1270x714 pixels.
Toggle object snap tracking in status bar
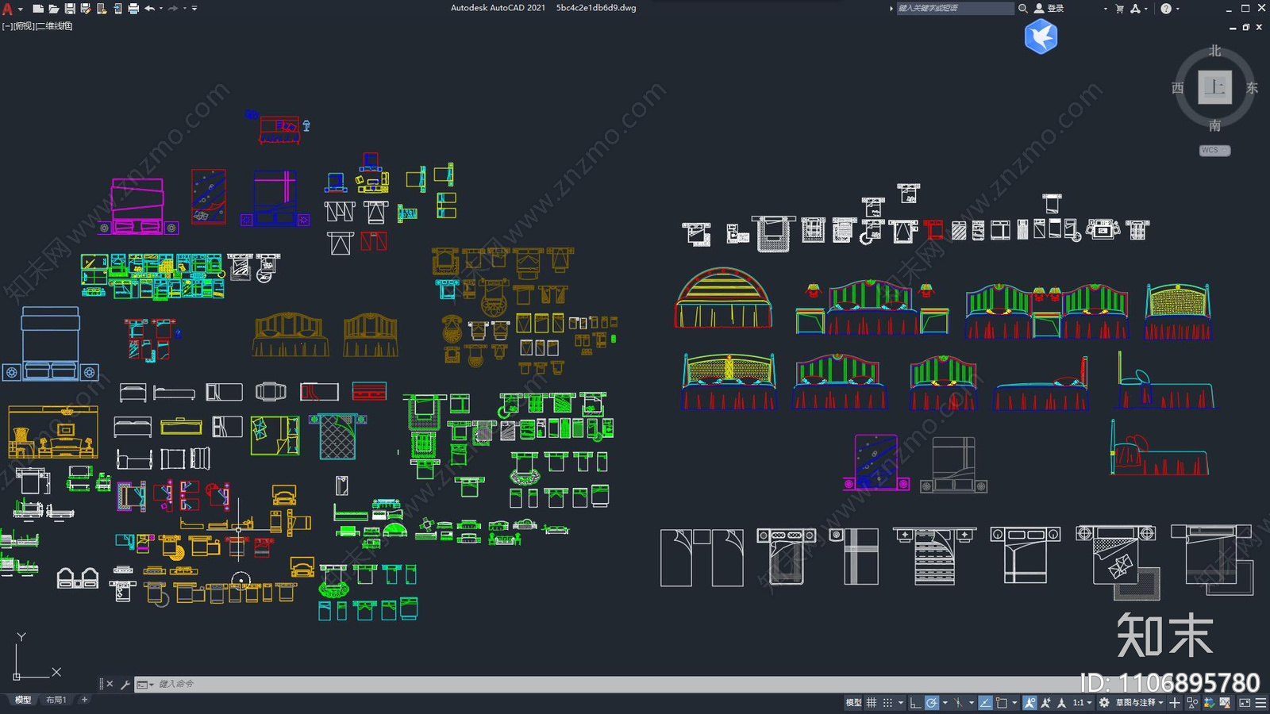pos(986,703)
